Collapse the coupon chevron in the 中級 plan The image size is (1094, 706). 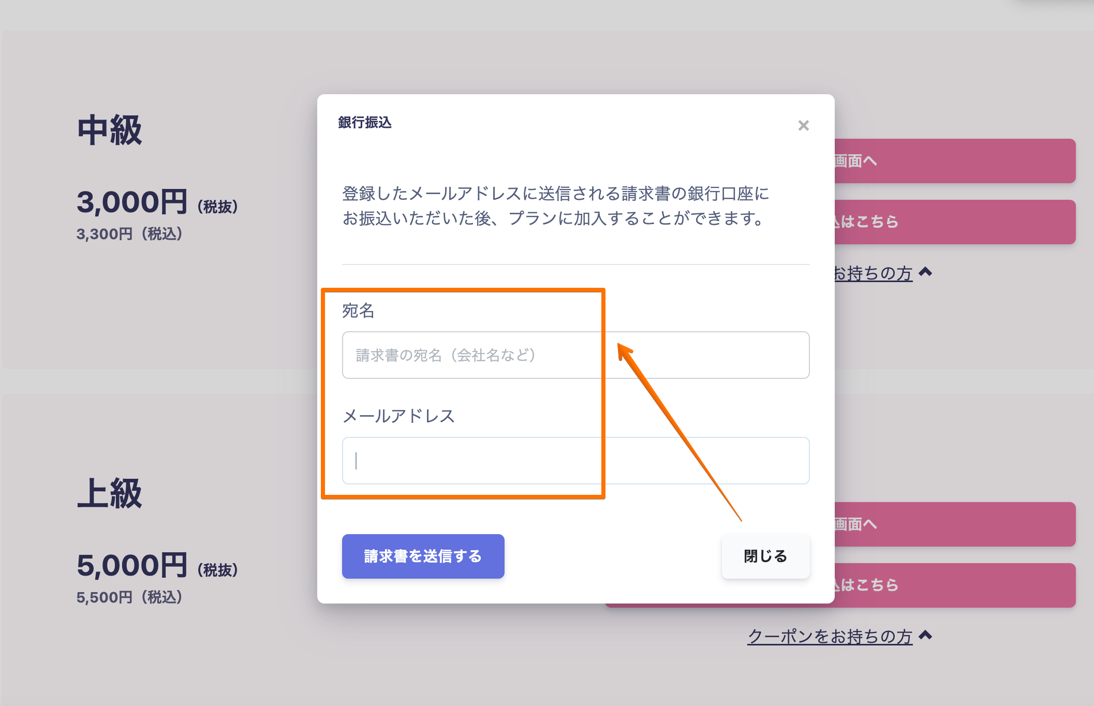coord(925,272)
